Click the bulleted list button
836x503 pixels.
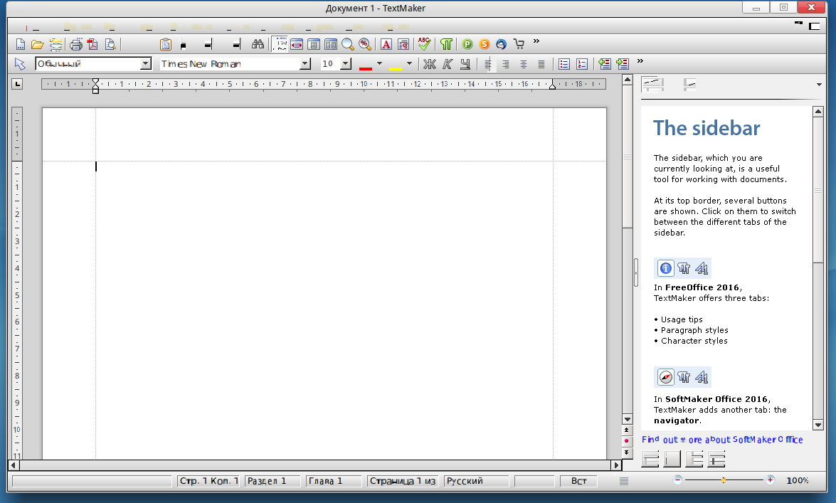pyautogui.click(x=564, y=64)
